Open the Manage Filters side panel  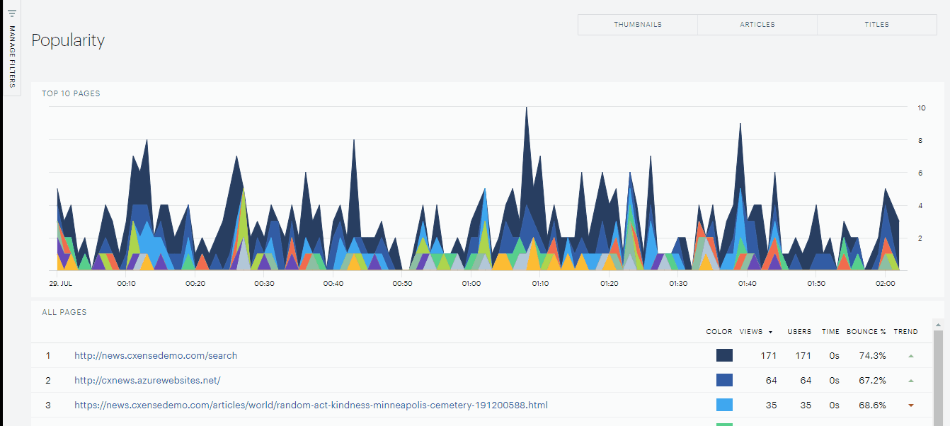pos(12,57)
